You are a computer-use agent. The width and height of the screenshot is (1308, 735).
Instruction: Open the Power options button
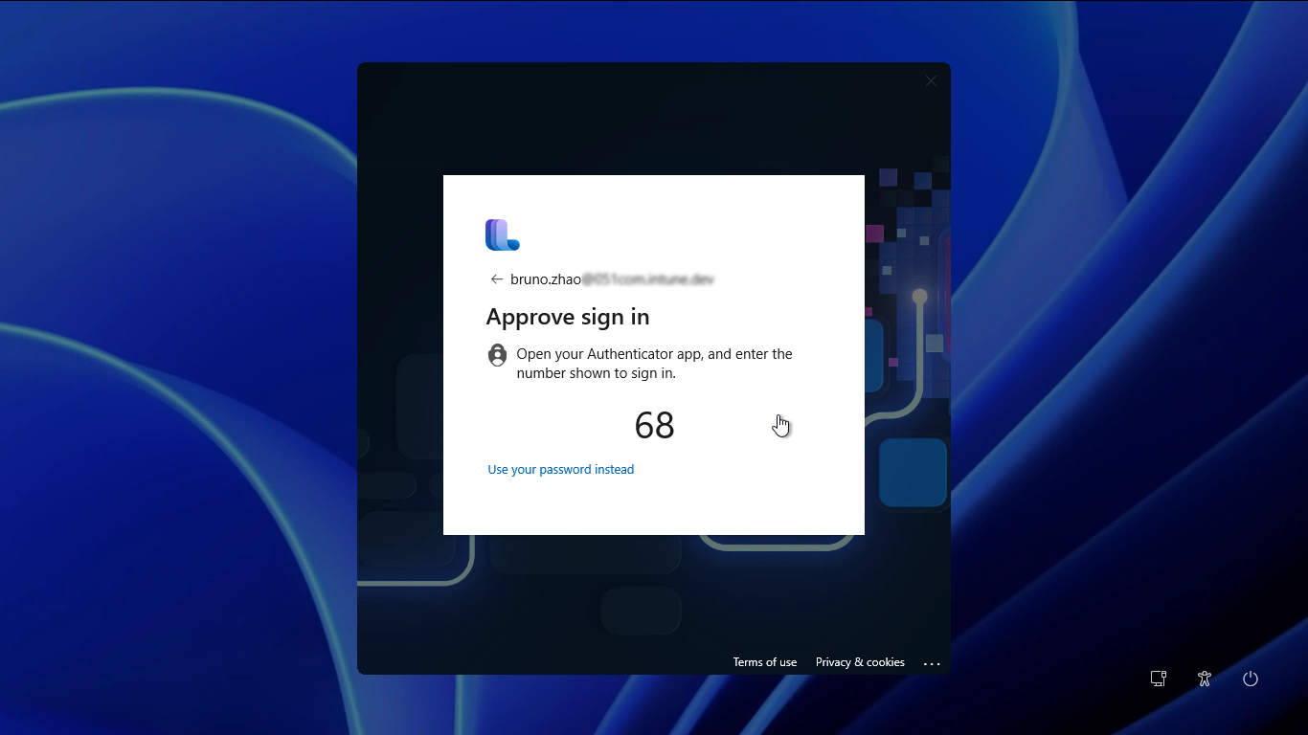(x=1251, y=679)
